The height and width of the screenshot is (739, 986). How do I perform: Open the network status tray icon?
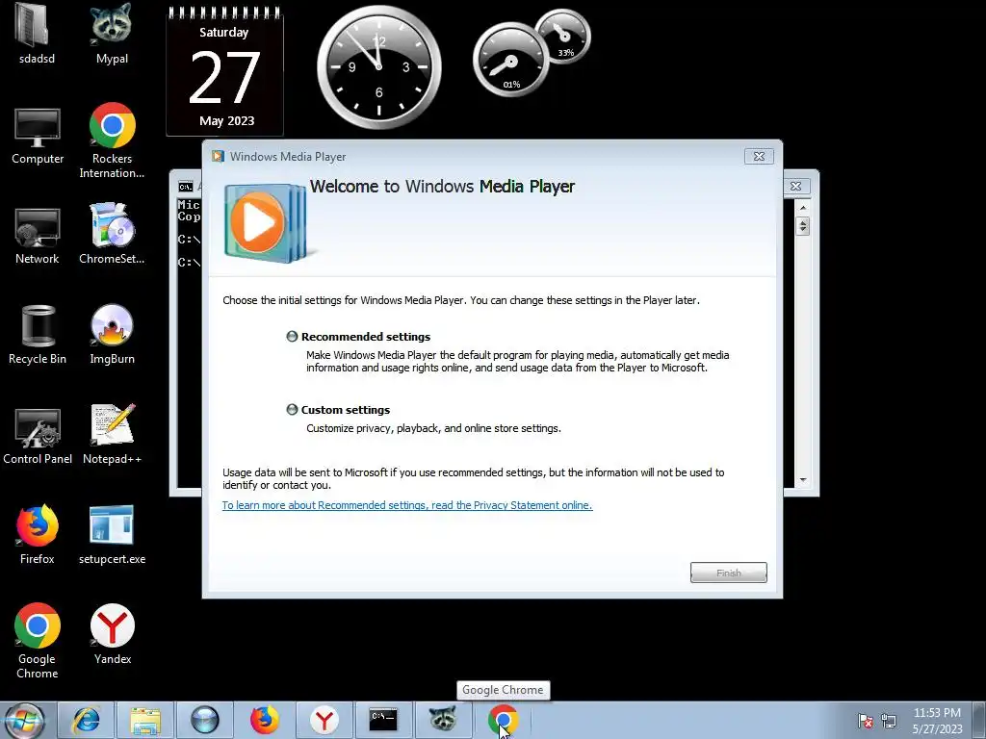889,721
